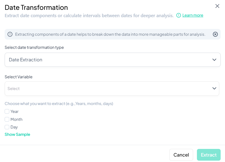Open the date transformation type dropdown
Viewport: 225px width, 162px height.
112,59
